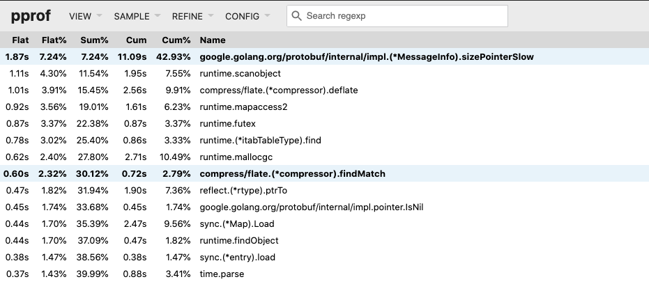649x284 pixels.
Task: Click the pprof logo title
Action: 31,16
